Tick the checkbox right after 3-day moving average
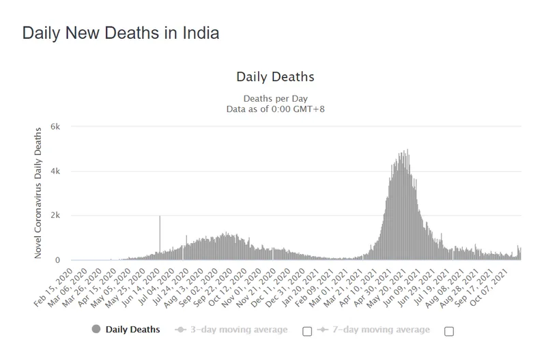Image resolution: width=546 pixels, height=342 pixels. 306,331
